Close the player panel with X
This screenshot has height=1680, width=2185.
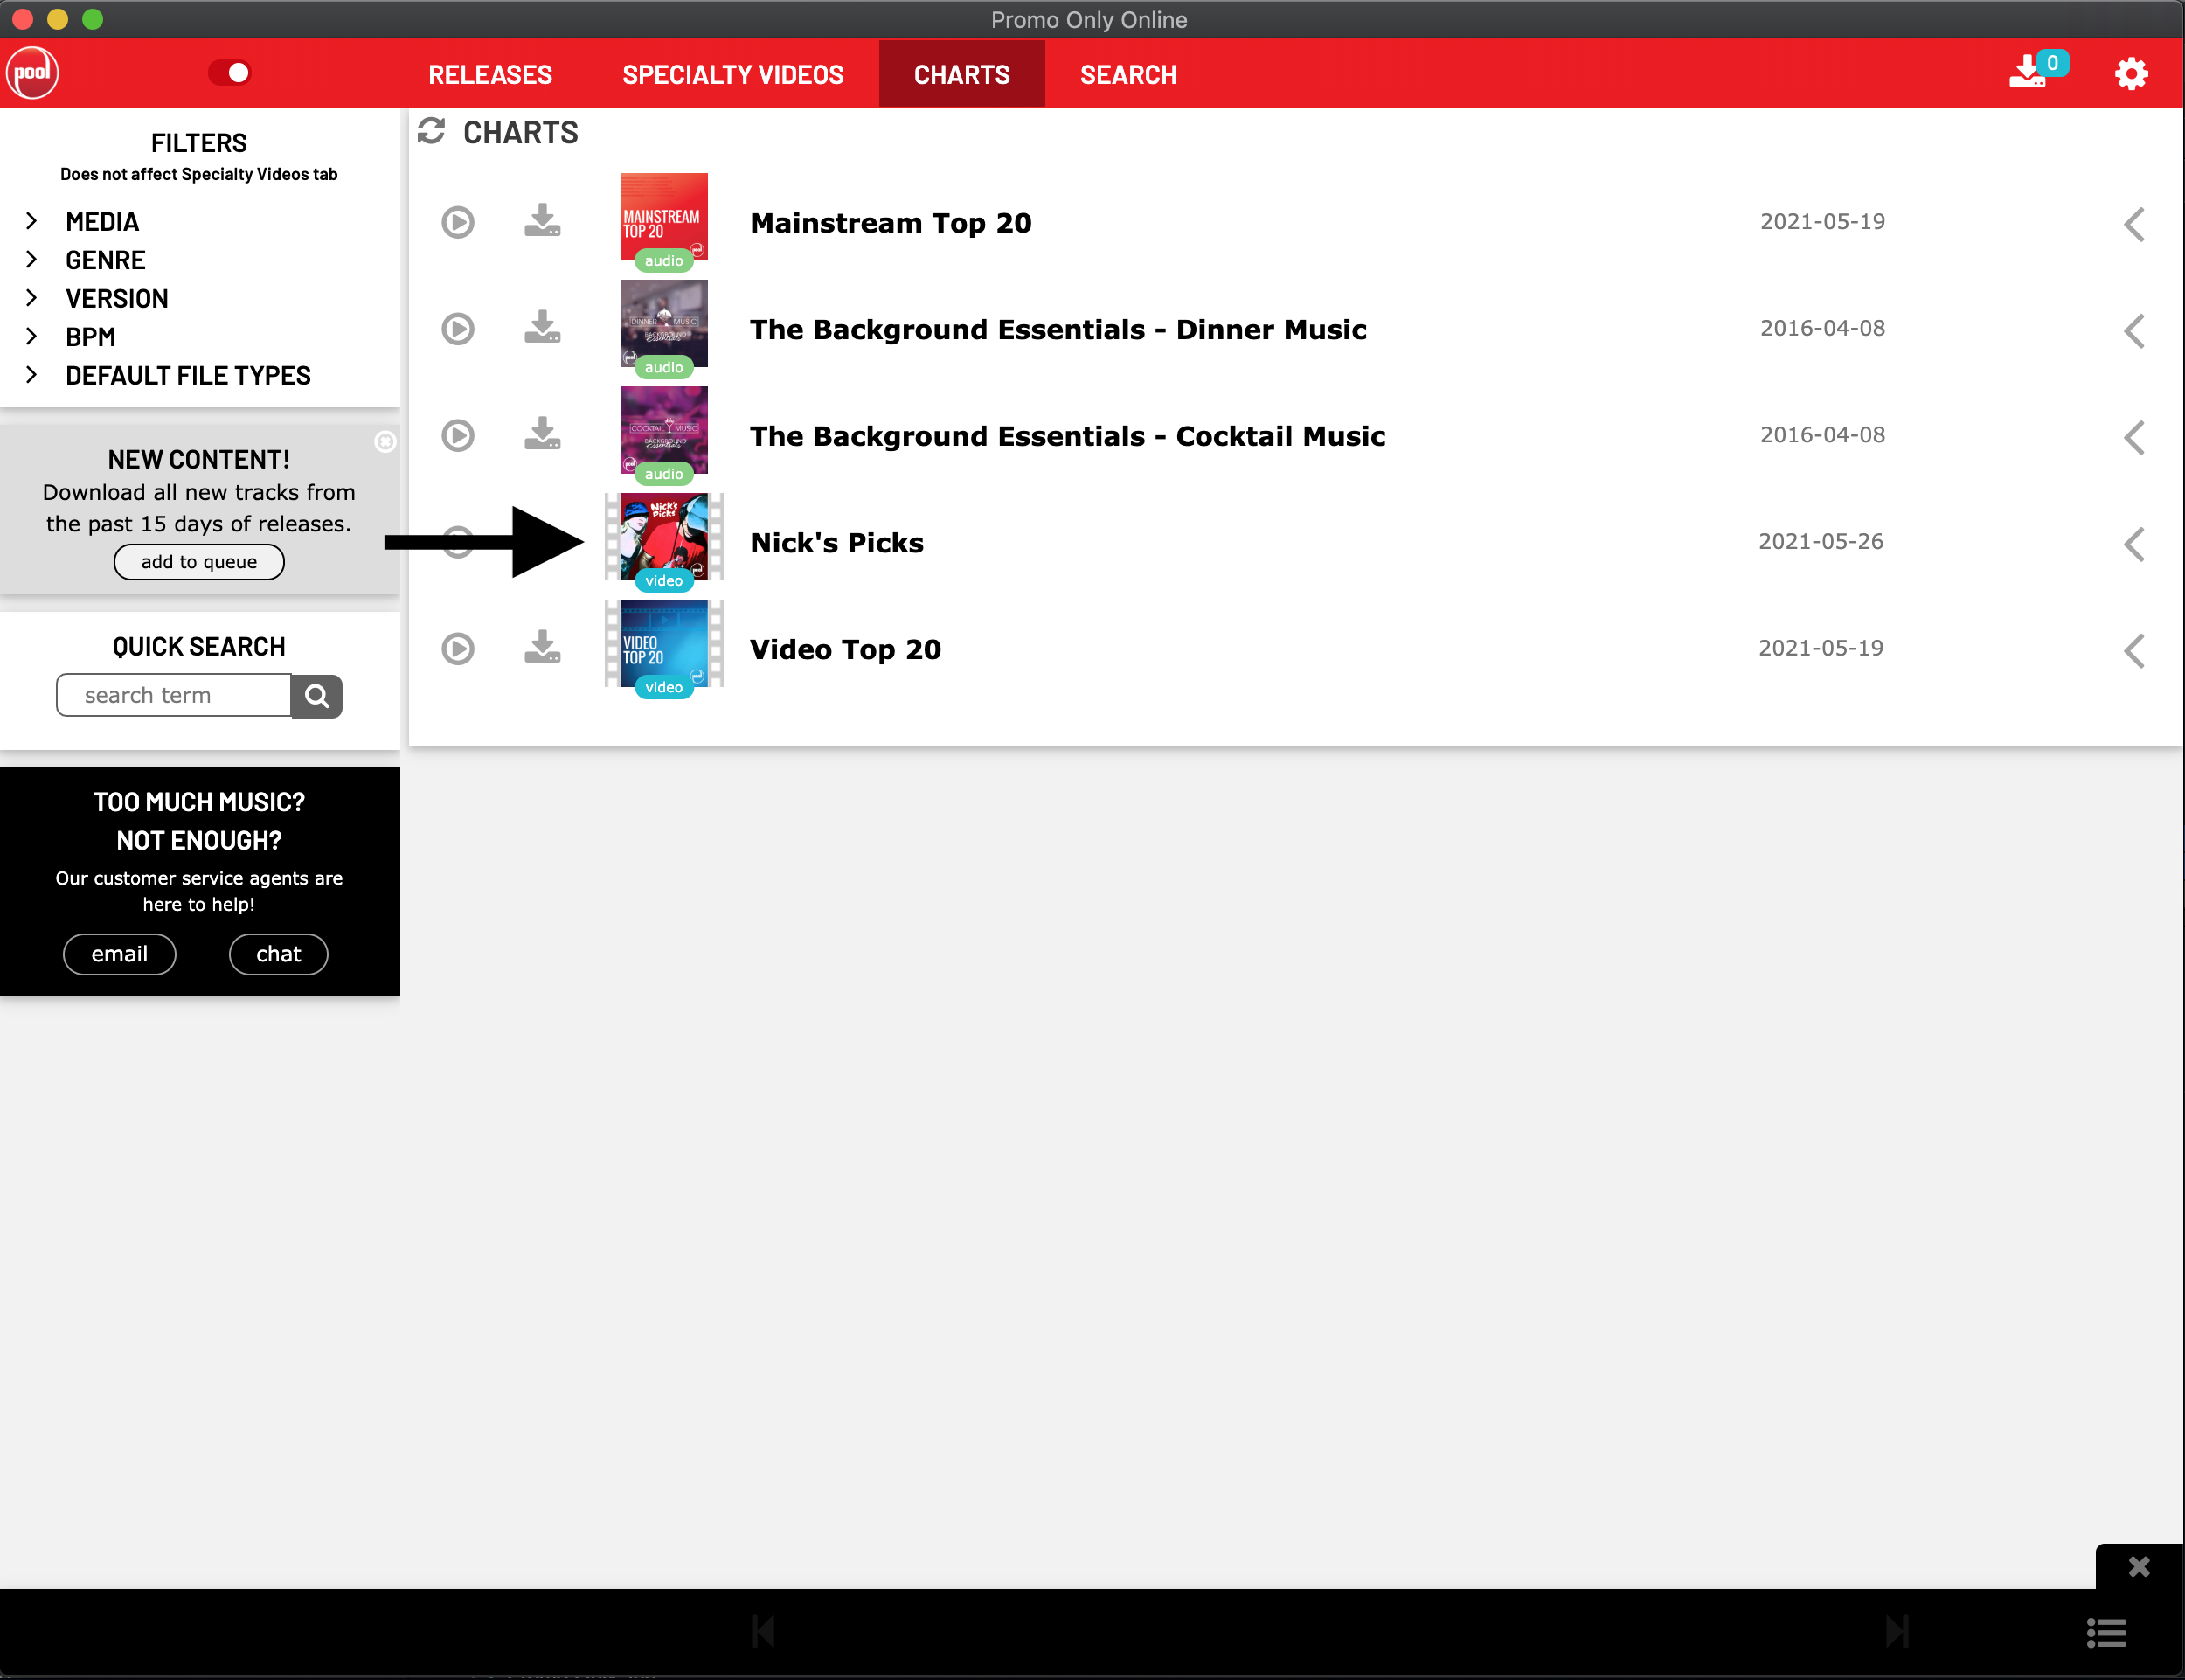[2139, 1567]
